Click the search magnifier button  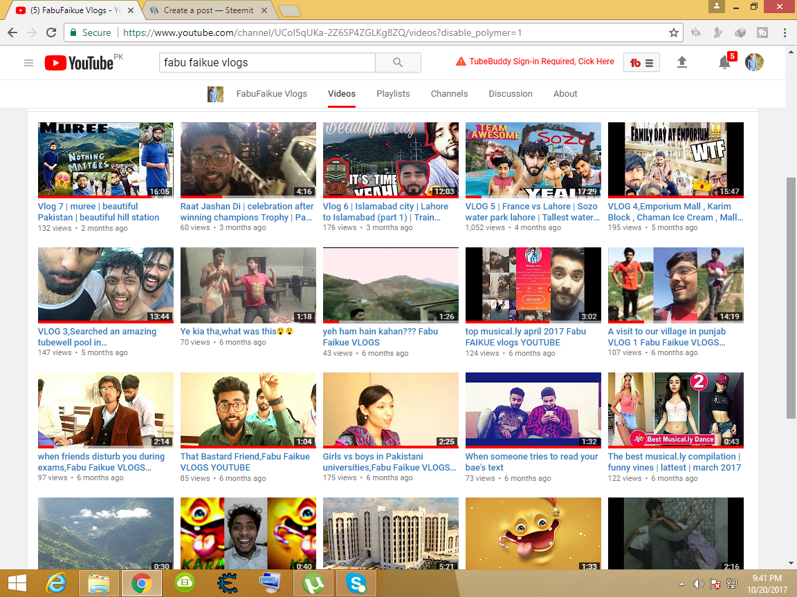(x=398, y=62)
